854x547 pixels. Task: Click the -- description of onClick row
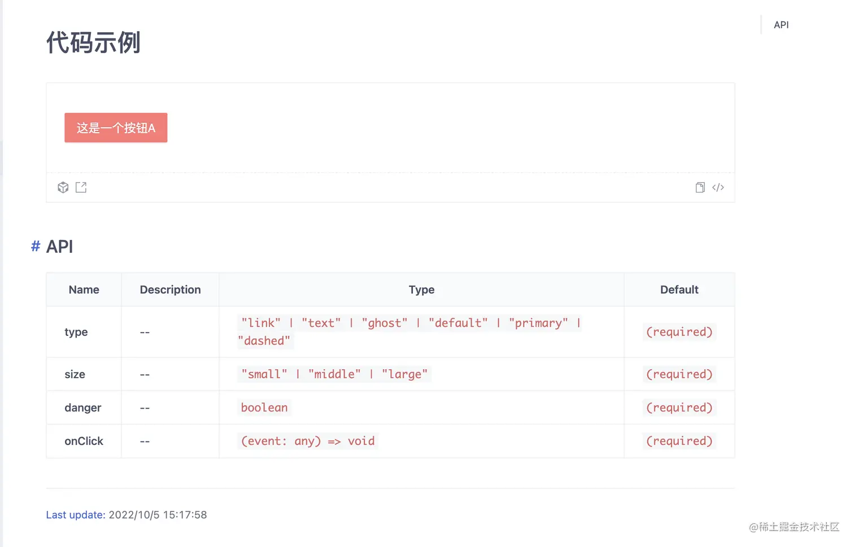click(145, 441)
